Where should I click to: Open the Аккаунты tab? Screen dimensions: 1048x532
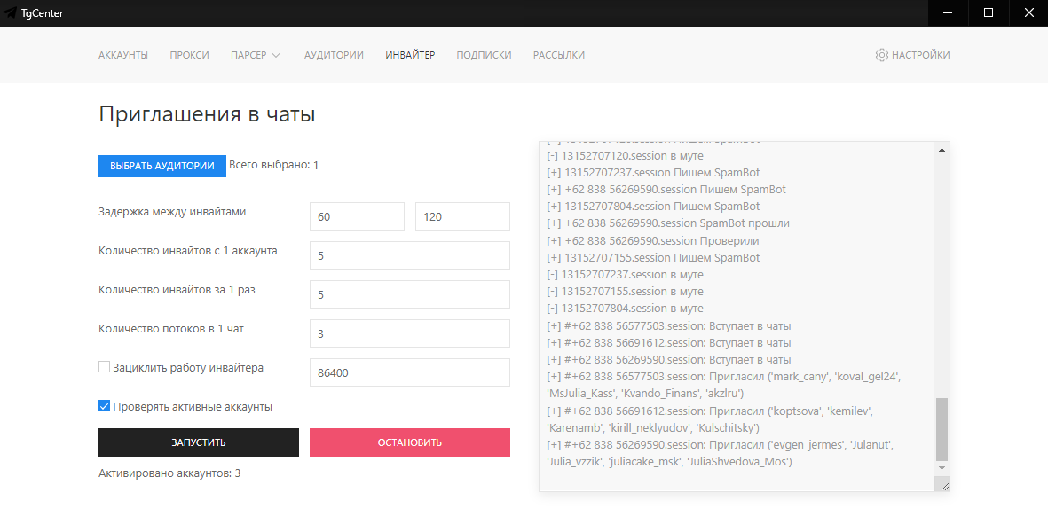[x=123, y=55]
